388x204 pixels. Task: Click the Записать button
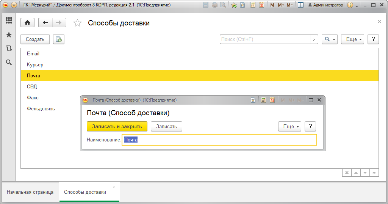pyautogui.click(x=167, y=126)
